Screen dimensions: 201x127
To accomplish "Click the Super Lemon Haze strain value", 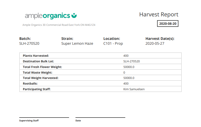I will [x=77, y=43].
